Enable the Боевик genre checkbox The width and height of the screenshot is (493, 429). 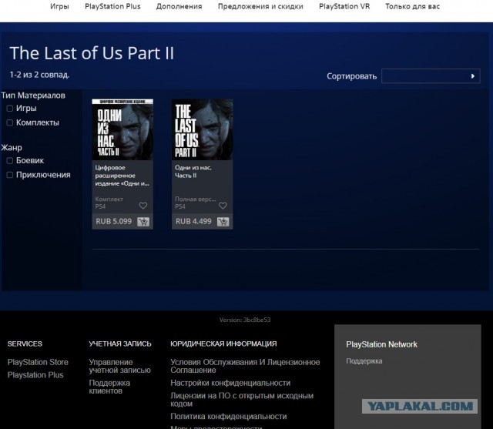click(x=10, y=161)
